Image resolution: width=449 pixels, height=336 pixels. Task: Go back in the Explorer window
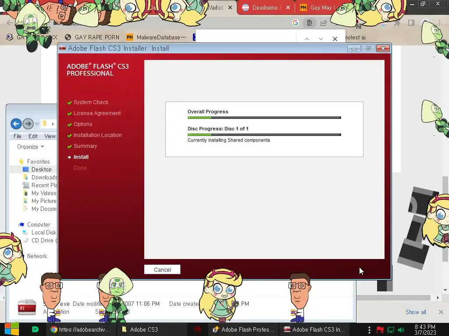[x=16, y=124]
